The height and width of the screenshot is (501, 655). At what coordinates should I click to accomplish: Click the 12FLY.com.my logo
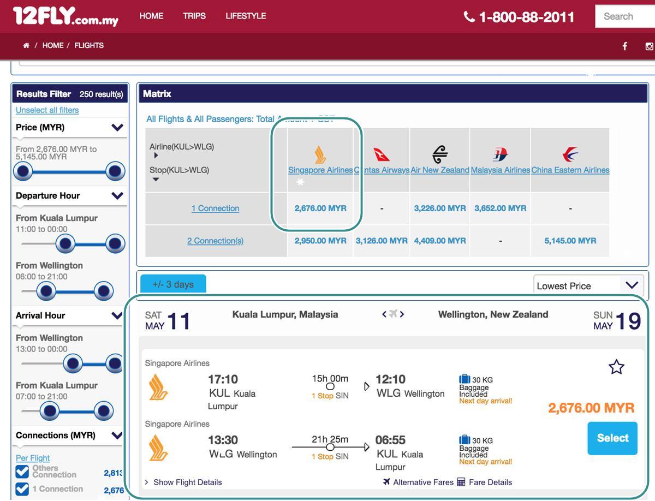click(65, 16)
